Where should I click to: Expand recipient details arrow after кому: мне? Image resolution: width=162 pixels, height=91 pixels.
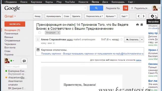click(x=54, y=43)
